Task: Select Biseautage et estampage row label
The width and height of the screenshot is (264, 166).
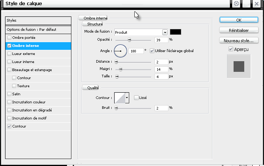Action: (x=32, y=70)
